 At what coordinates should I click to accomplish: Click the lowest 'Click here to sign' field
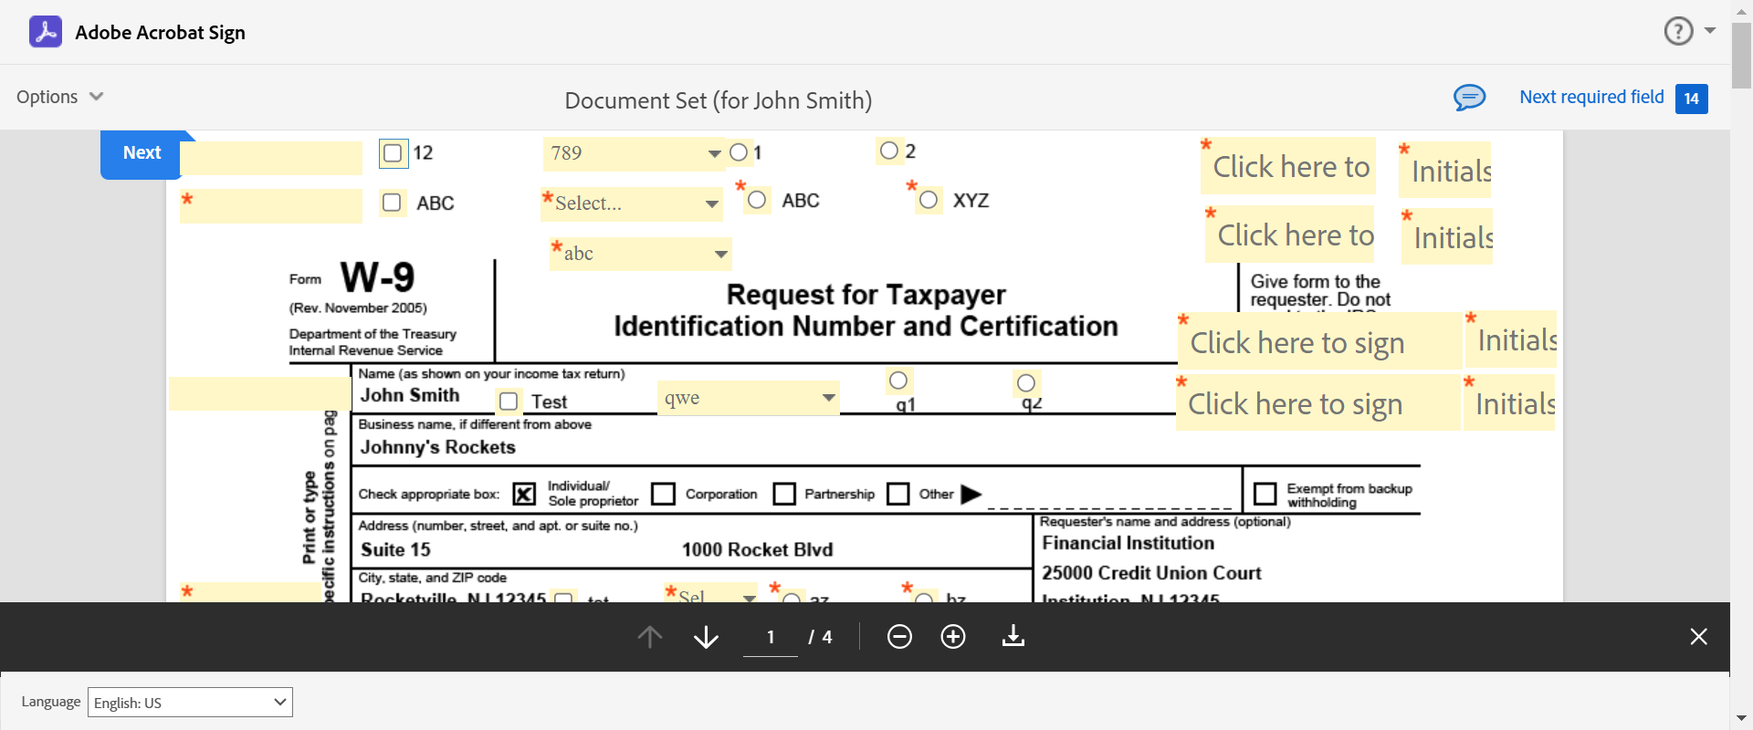pyautogui.click(x=1318, y=403)
